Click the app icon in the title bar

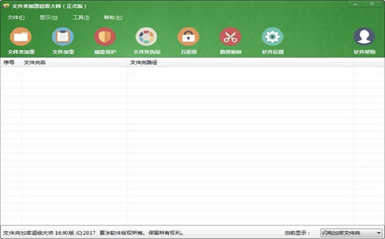pos(6,6)
